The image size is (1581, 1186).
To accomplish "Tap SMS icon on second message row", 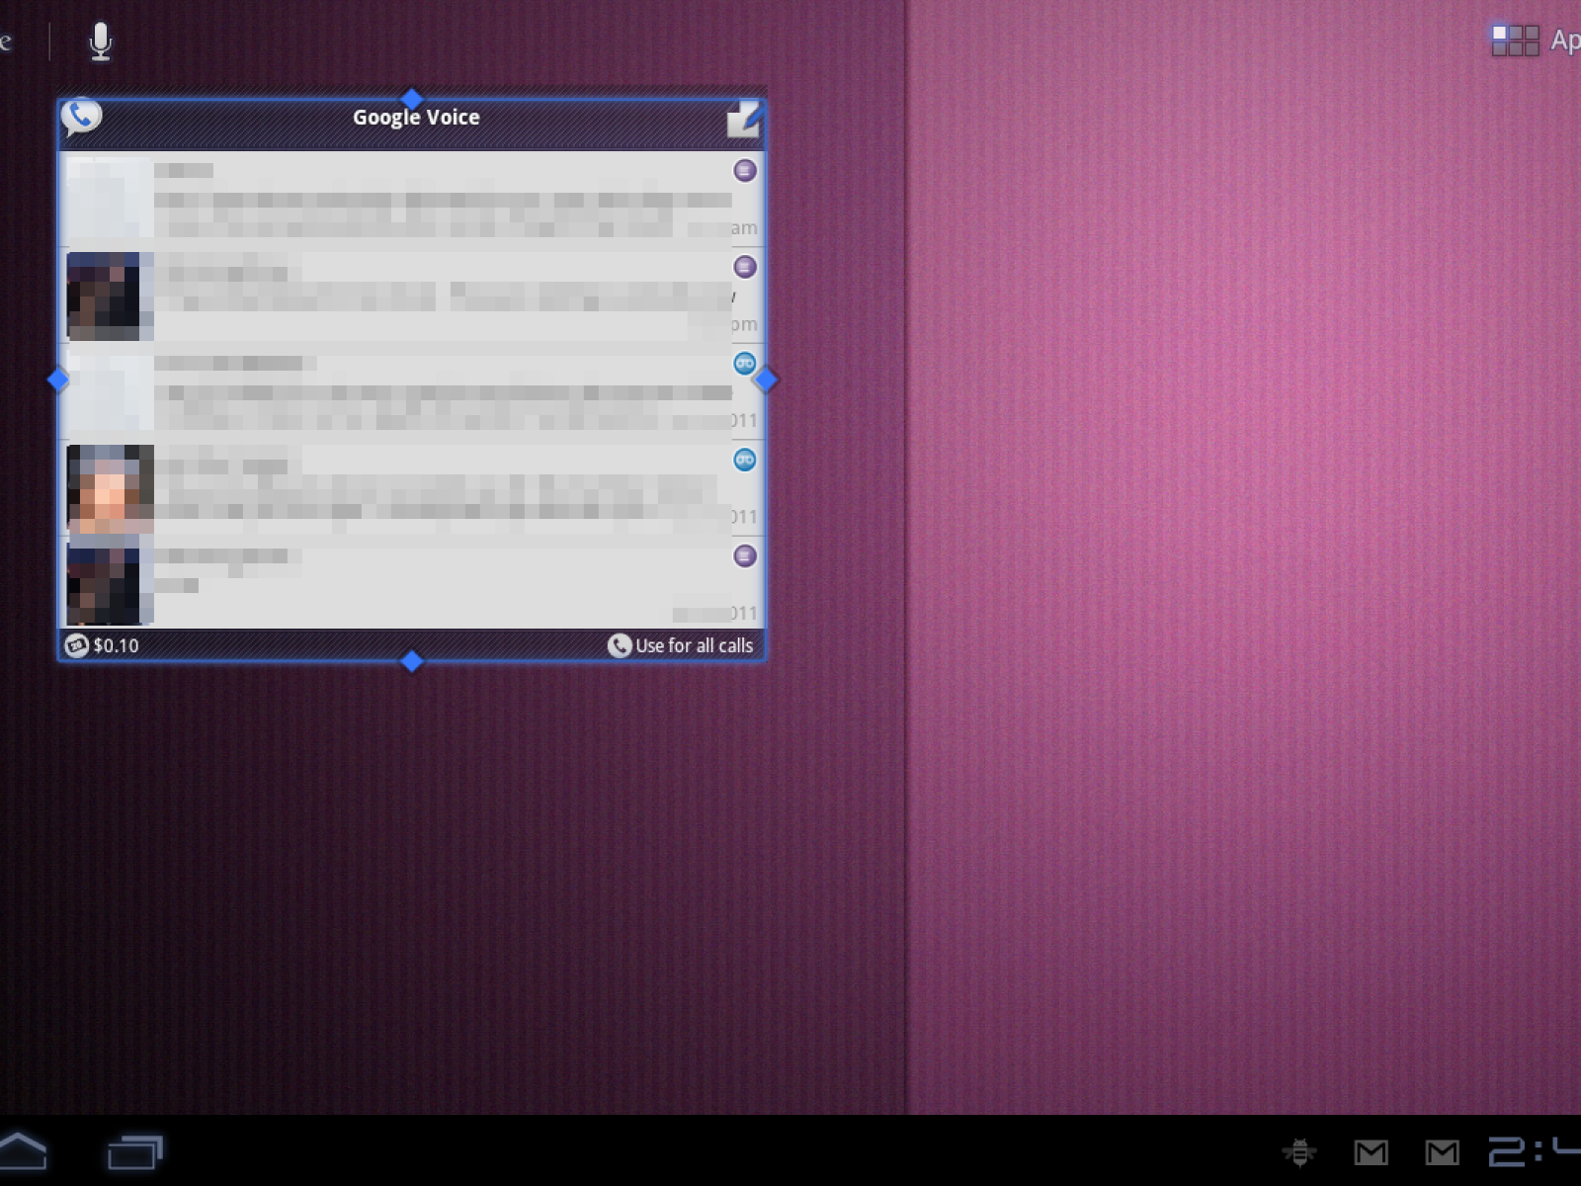I will pyautogui.click(x=744, y=267).
